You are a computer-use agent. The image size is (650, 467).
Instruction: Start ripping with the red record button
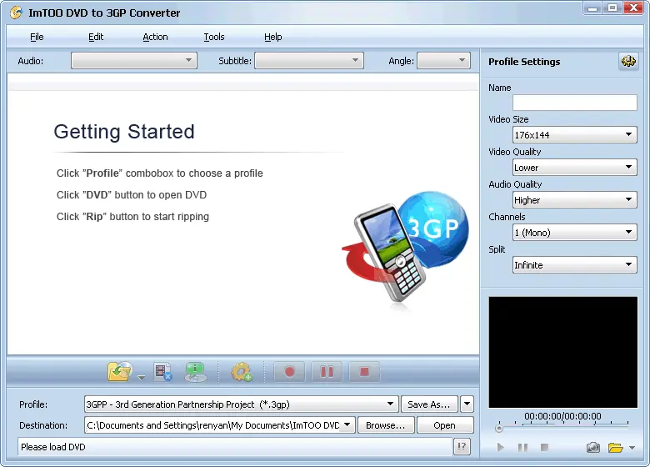pyautogui.click(x=289, y=372)
